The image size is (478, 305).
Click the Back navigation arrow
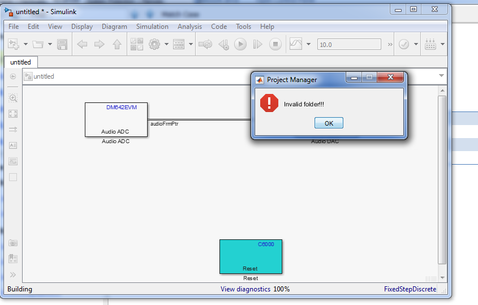pyautogui.click(x=83, y=45)
